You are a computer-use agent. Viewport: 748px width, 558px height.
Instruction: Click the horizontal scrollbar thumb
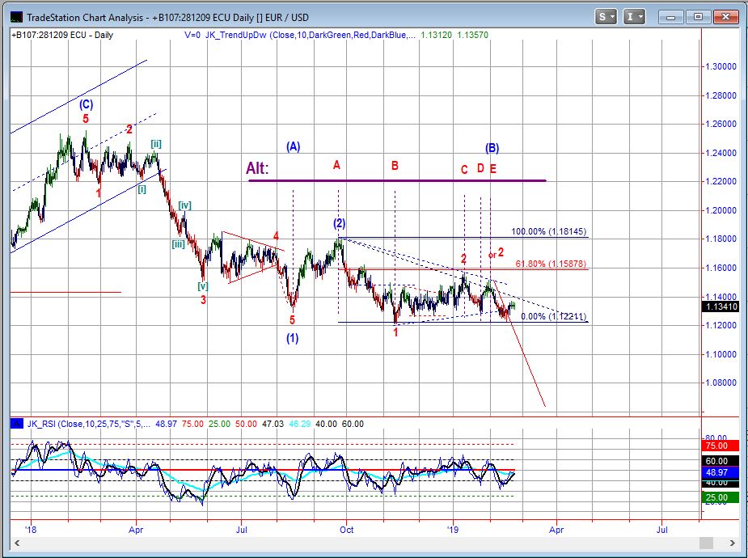706,543
